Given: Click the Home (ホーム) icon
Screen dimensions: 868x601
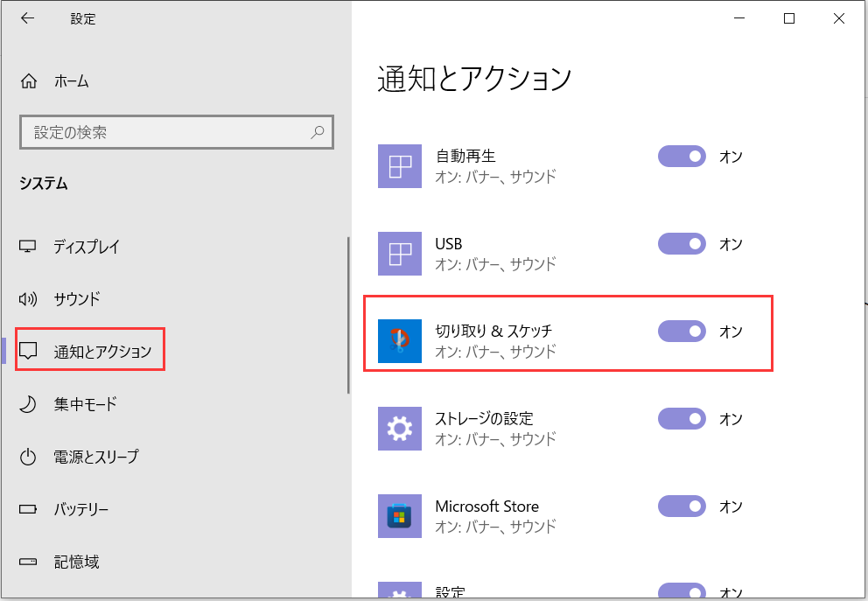Looking at the screenshot, I should coord(29,81).
